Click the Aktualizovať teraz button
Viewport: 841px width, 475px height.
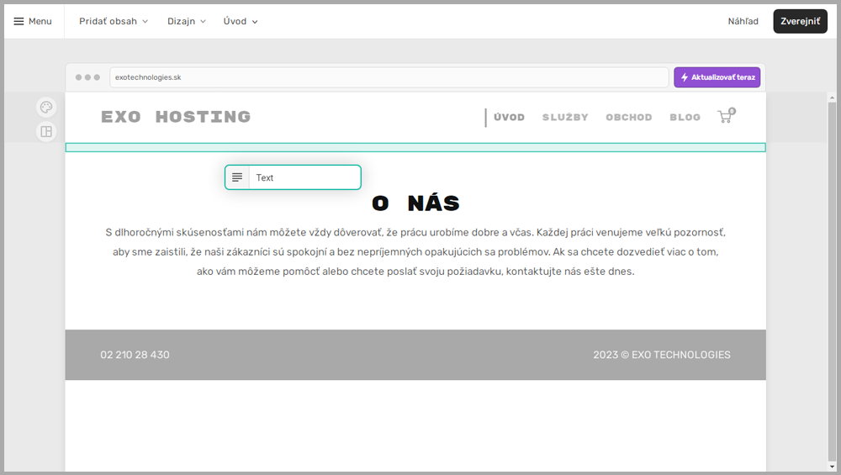pos(717,77)
